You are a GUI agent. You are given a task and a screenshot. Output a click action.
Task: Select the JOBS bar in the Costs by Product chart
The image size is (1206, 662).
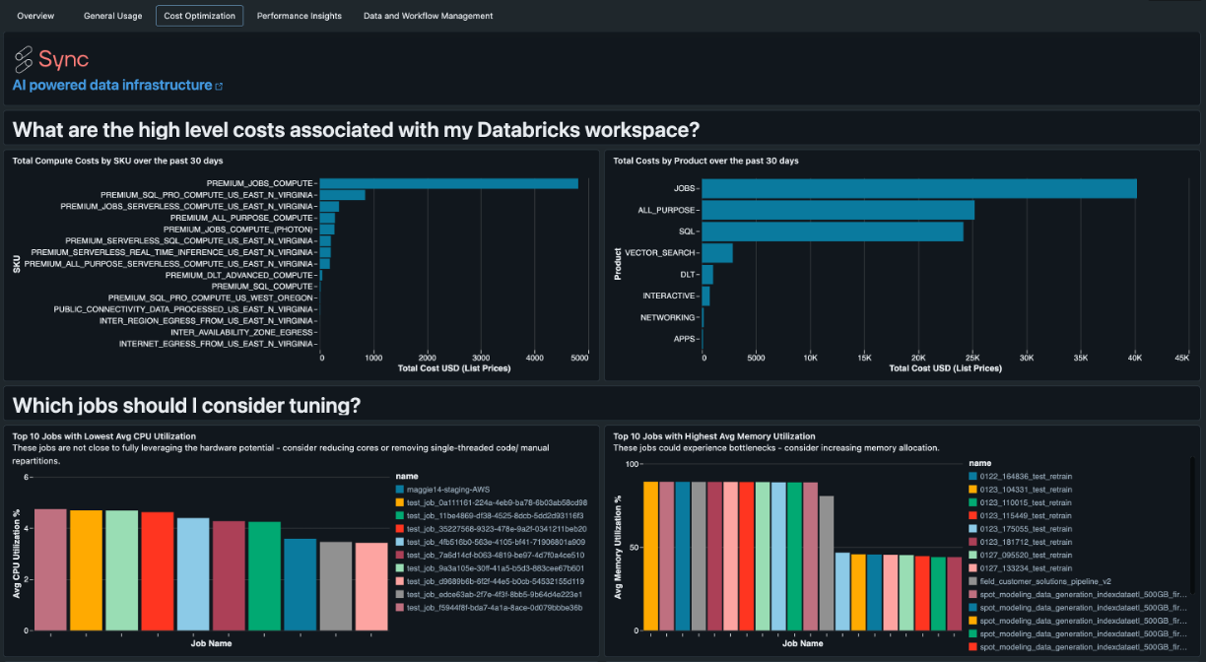919,188
